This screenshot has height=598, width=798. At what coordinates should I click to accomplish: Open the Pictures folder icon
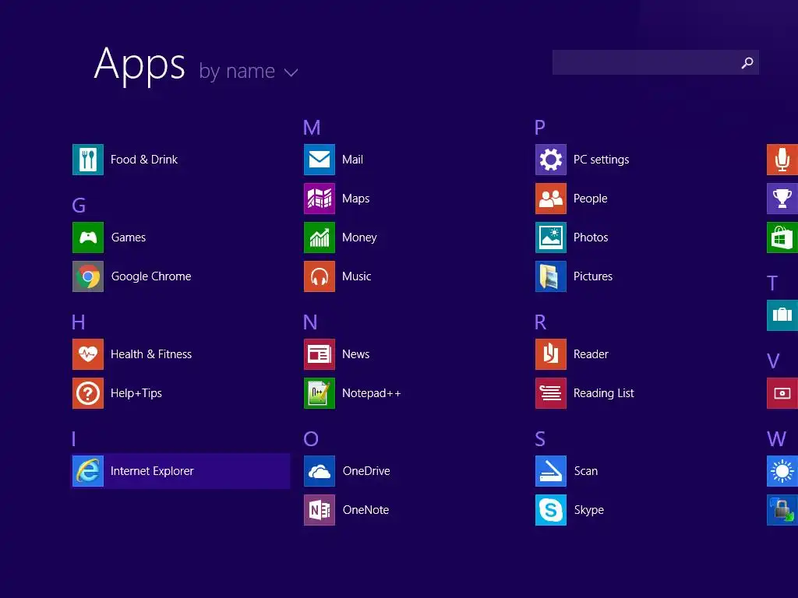pos(551,276)
